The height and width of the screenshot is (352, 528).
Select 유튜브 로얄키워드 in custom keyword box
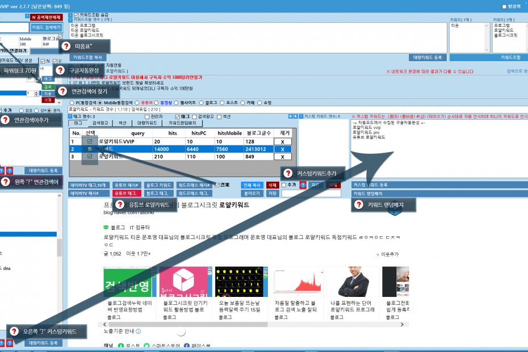click(x=368, y=137)
